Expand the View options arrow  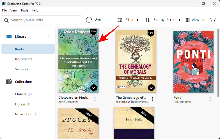(203, 20)
